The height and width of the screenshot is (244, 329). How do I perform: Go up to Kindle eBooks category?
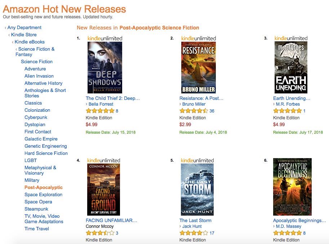point(30,42)
